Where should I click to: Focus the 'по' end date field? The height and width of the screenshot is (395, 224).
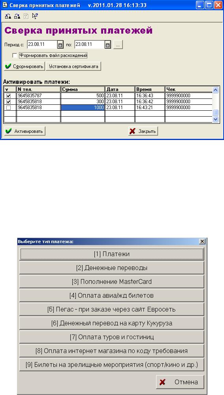(90, 45)
